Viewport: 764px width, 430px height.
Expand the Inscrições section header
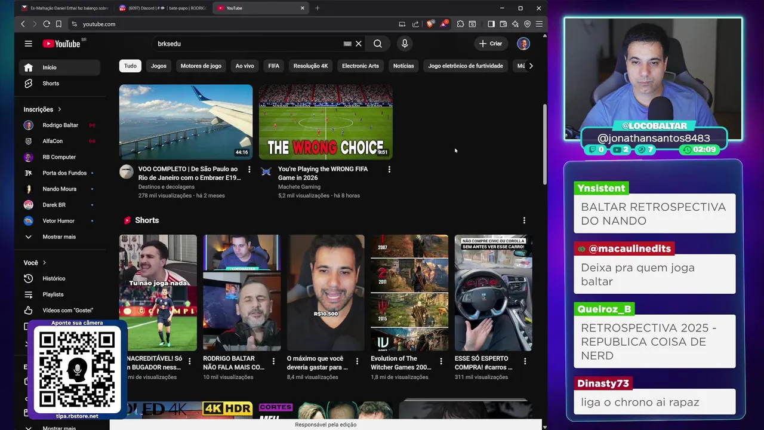(x=42, y=109)
